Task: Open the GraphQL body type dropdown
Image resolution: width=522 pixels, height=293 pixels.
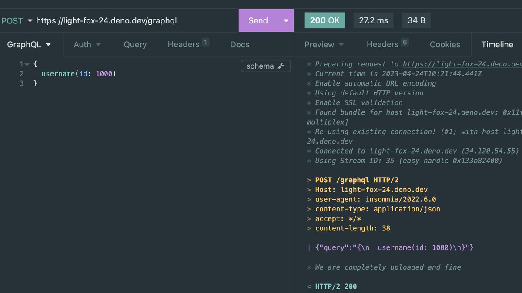Action: (x=29, y=44)
